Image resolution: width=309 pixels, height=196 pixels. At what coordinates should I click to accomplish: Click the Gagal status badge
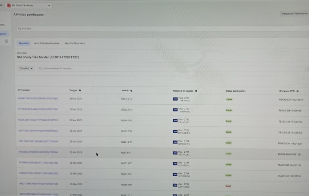tap(228, 186)
